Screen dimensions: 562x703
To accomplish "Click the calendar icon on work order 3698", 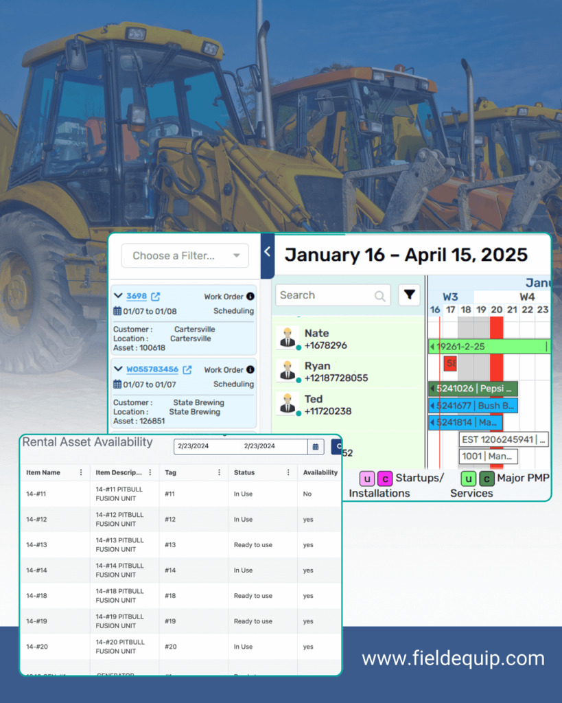I will coord(117,310).
